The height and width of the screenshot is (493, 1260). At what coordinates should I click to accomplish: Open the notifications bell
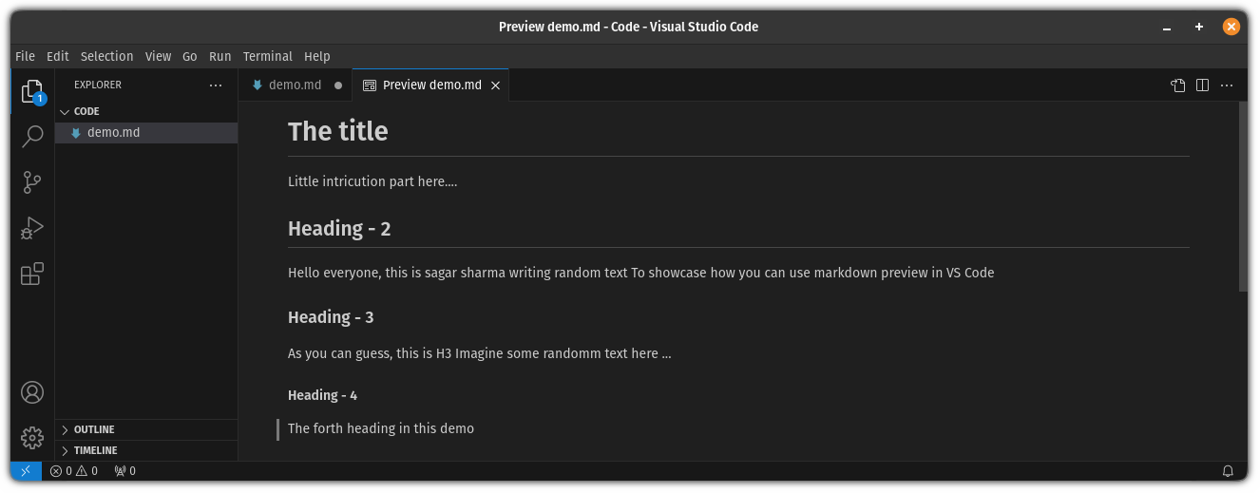point(1228,471)
